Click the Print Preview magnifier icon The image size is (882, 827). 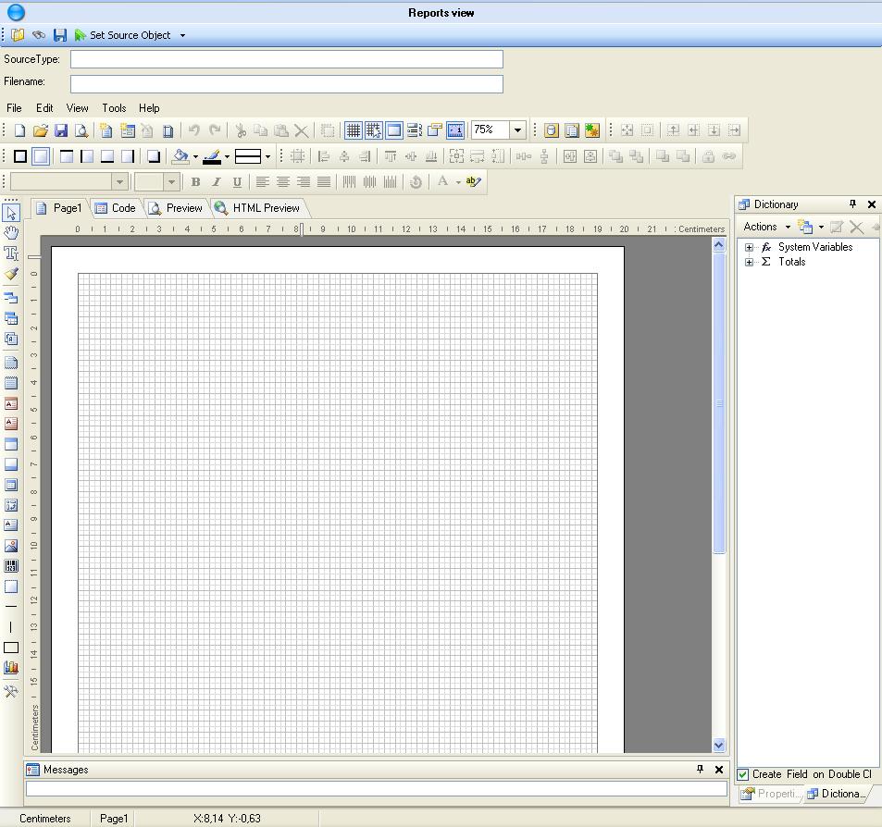pos(81,130)
